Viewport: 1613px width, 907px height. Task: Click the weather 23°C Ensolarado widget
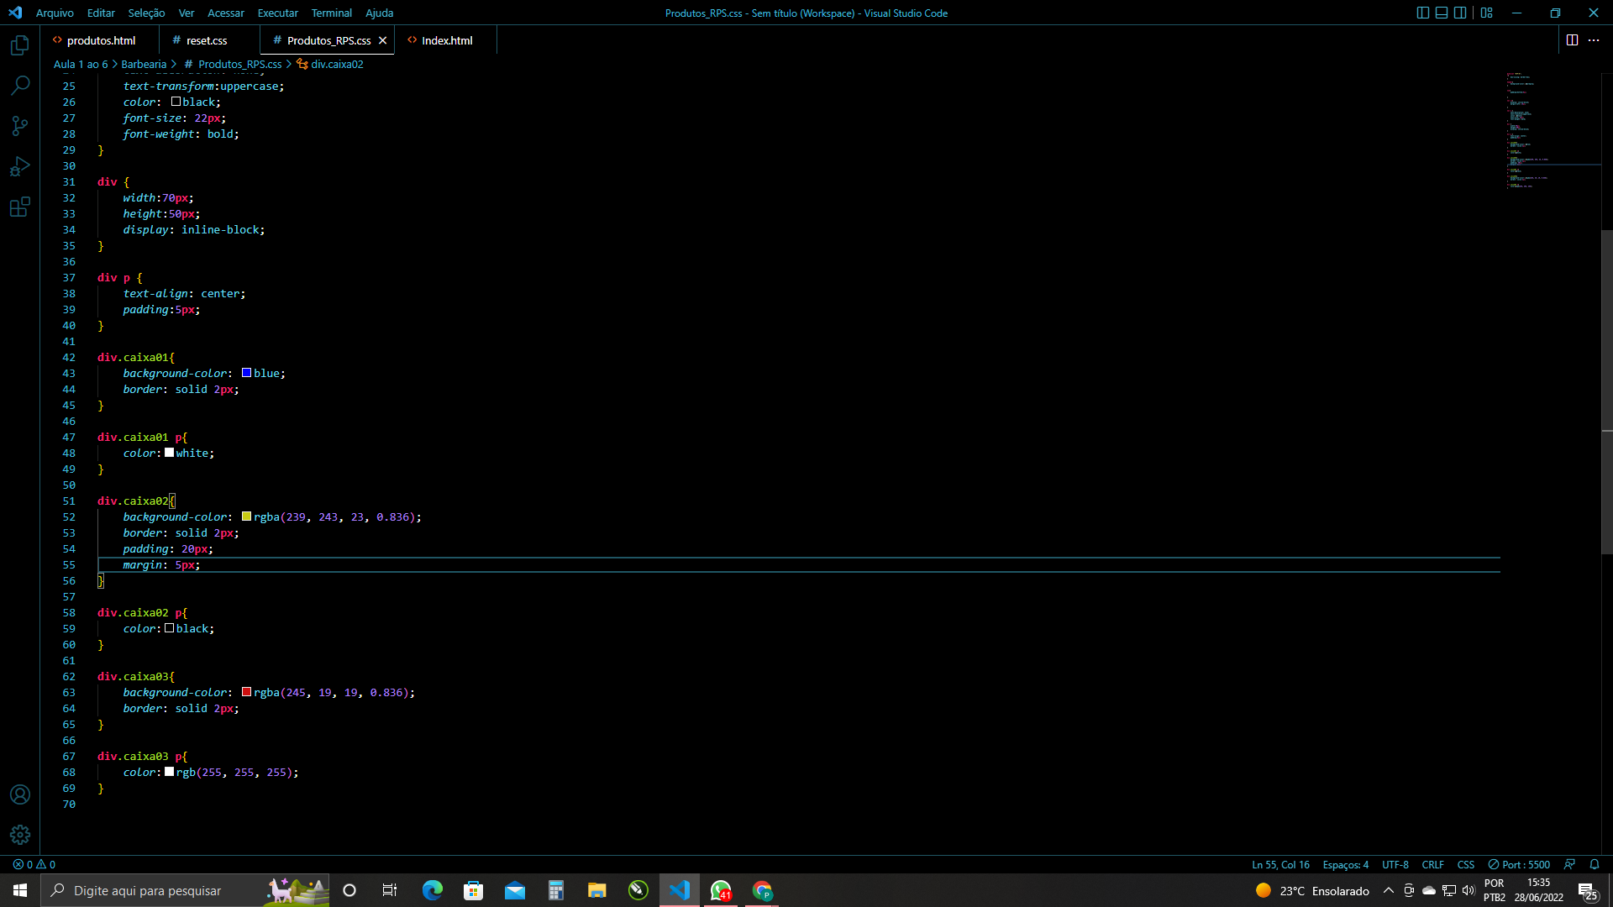tap(1312, 890)
